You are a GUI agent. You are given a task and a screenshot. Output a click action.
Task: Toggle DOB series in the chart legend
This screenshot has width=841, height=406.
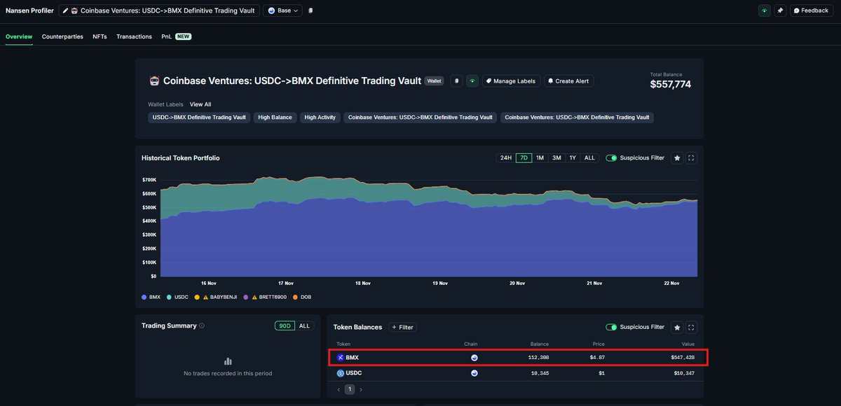302,297
